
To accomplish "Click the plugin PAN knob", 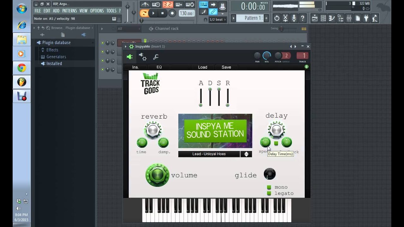I will click(257, 56).
